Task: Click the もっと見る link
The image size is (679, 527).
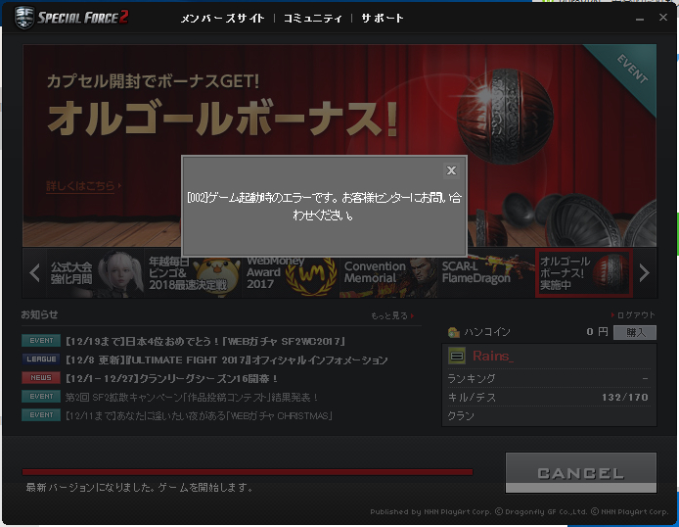Action: tap(392, 316)
